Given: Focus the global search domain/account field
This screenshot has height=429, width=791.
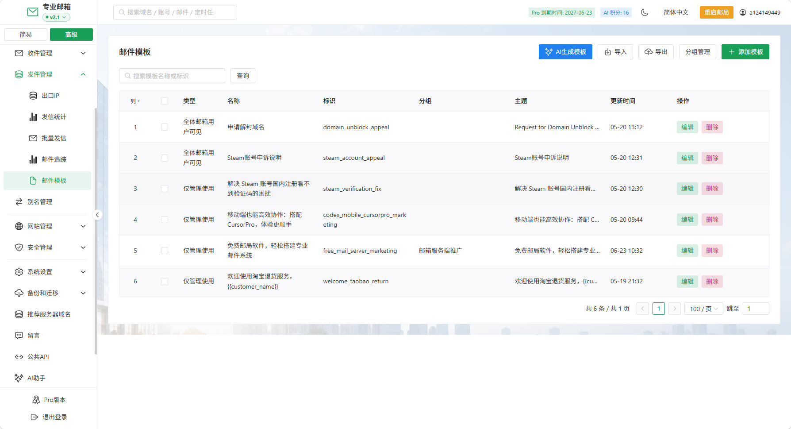Looking at the screenshot, I should tap(175, 12).
